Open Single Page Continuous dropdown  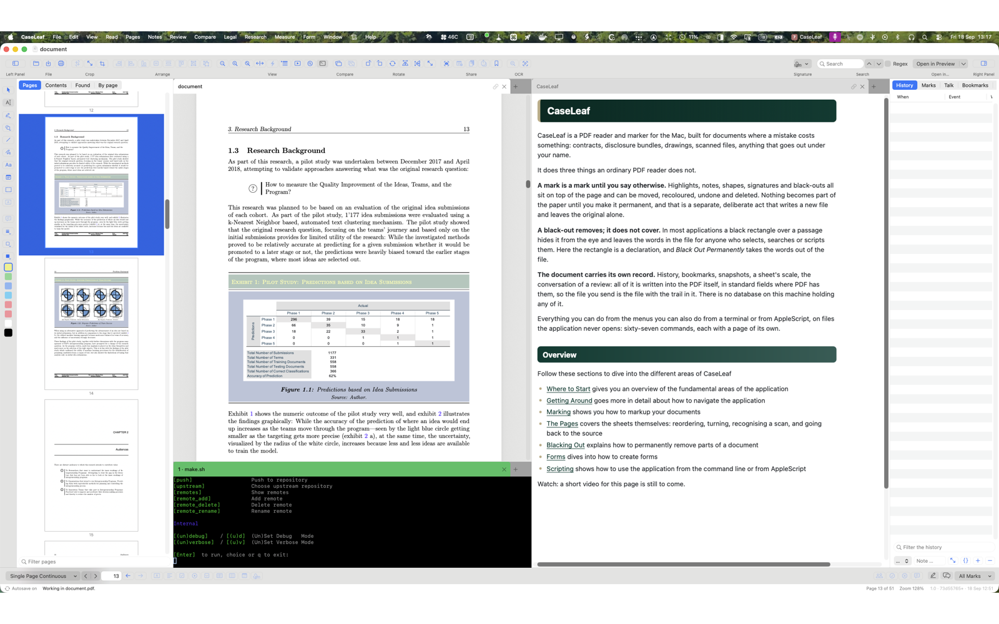(x=43, y=576)
